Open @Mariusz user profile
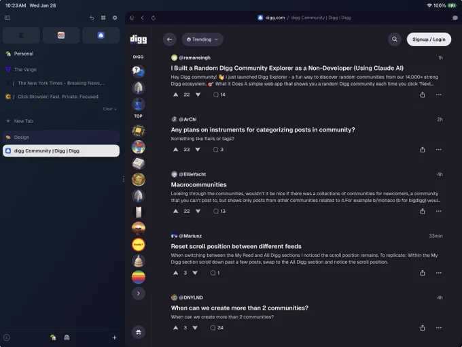The height and width of the screenshot is (347, 462). click(190, 236)
